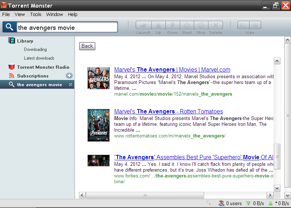Screen dimensions: 291x208
Task: Click the users icon in status bar
Action: click(221, 203)
